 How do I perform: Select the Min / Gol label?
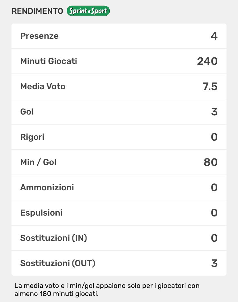pyautogui.click(x=38, y=162)
